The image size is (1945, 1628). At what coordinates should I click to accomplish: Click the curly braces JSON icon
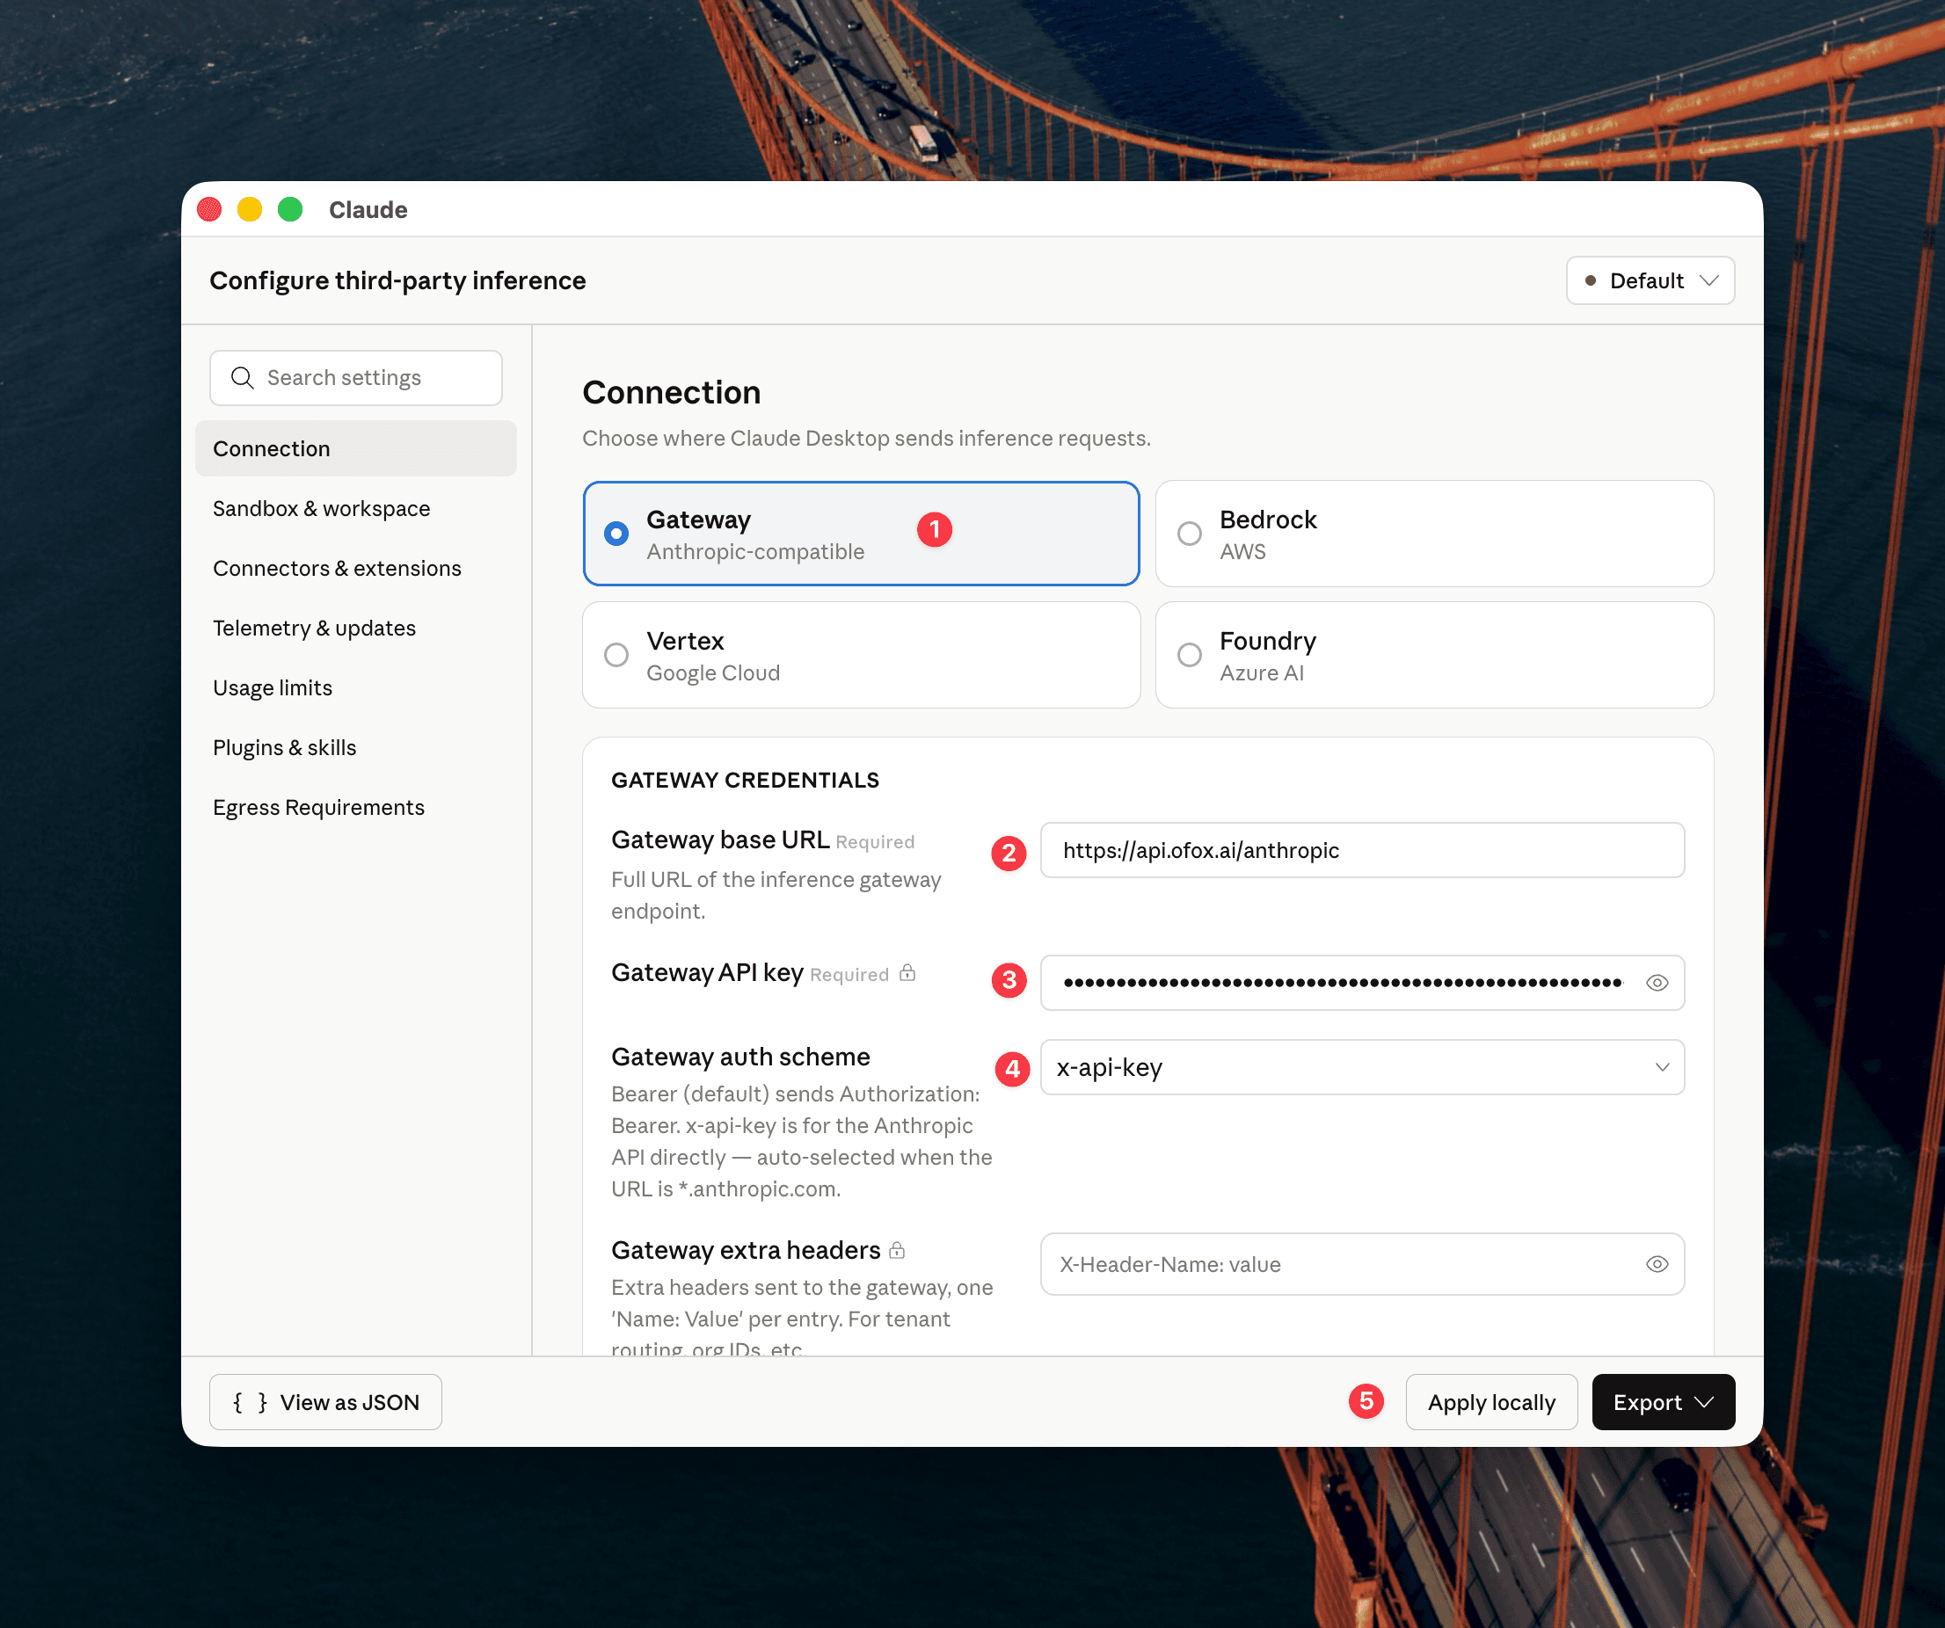point(250,1402)
